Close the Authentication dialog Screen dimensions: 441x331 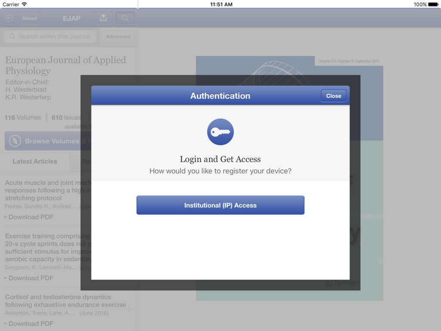click(x=333, y=96)
